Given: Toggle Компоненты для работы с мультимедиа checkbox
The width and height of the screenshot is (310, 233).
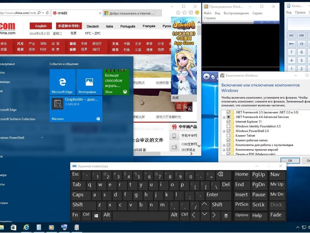Looking at the screenshot, I should (x=228, y=145).
